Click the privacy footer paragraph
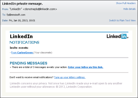 point(66,85)
